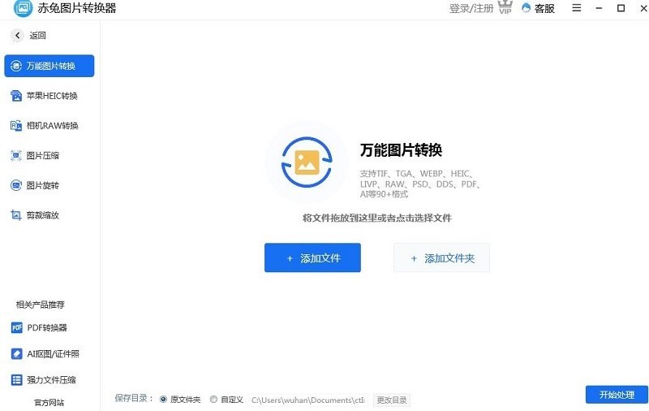
Task: Click the 客服 text label
Action: point(544,8)
